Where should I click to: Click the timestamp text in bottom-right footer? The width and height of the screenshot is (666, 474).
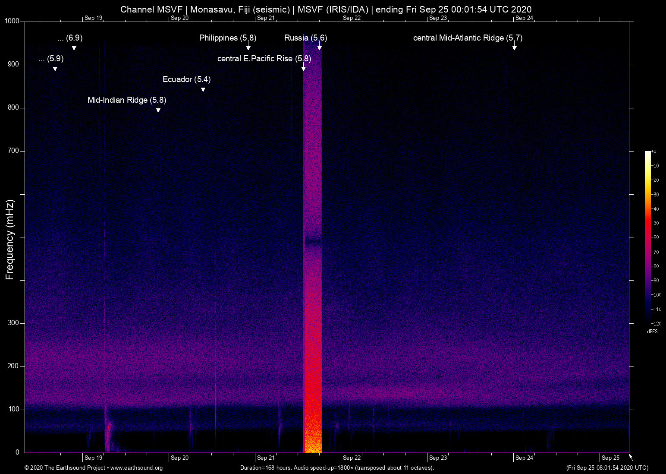(x=607, y=468)
